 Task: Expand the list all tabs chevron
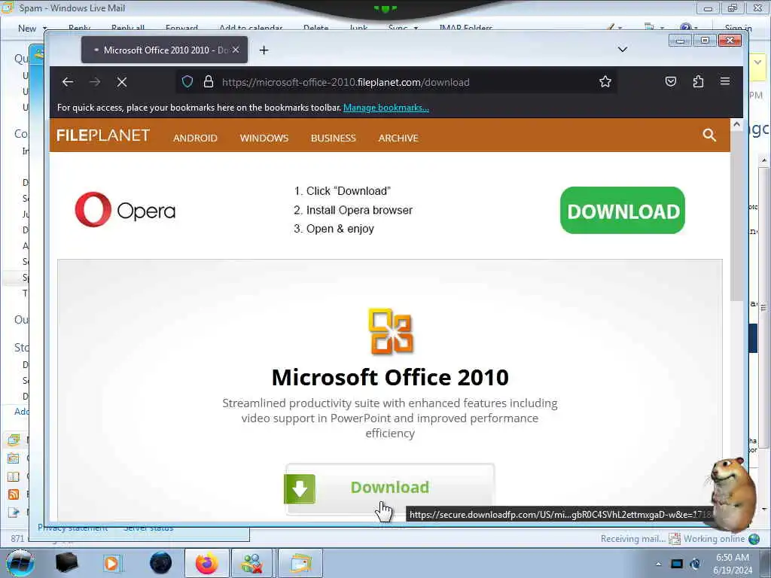click(623, 50)
